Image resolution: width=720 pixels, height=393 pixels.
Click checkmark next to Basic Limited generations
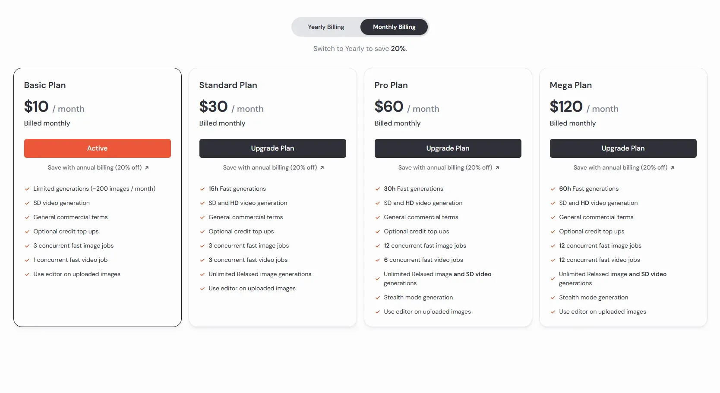pos(27,189)
